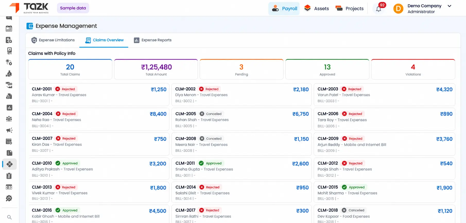The image size is (466, 223).
Task: Click the CLM-2016 claim ID text
Action: pos(42,210)
